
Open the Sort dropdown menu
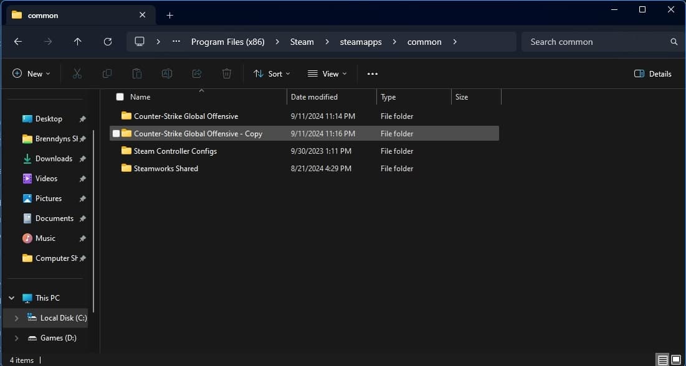pos(272,73)
